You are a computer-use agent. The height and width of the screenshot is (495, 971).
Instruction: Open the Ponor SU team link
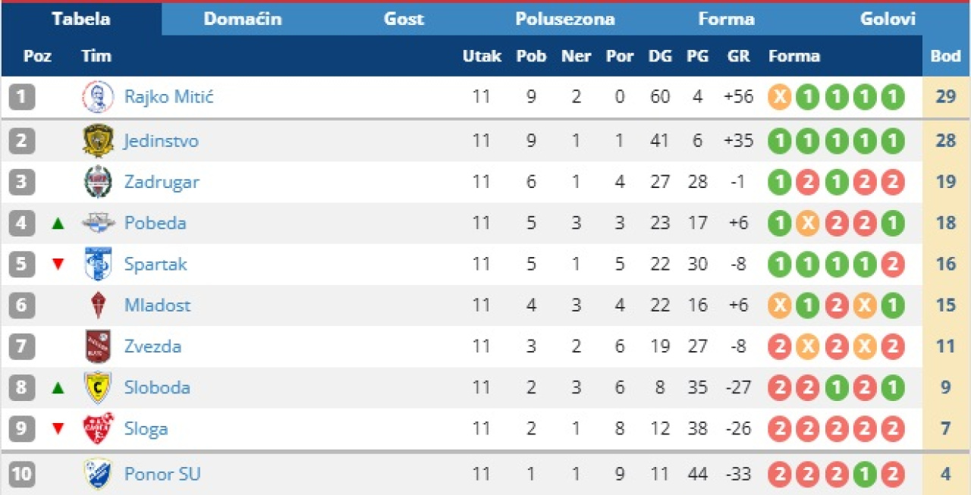pos(162,475)
